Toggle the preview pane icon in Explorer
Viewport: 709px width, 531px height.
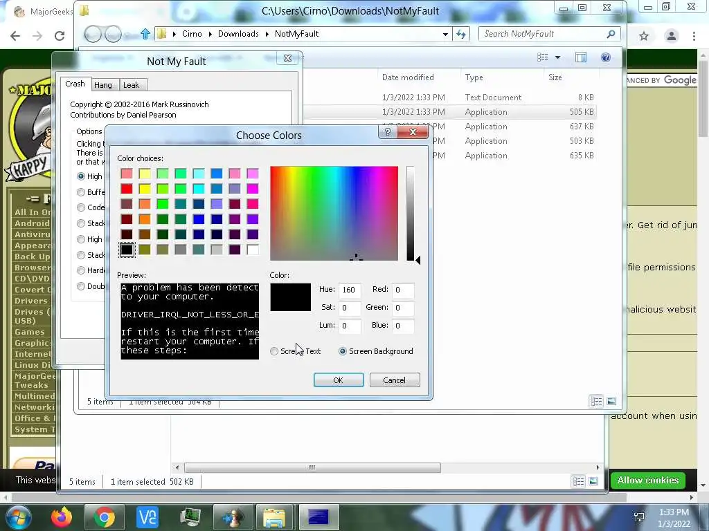tap(581, 57)
